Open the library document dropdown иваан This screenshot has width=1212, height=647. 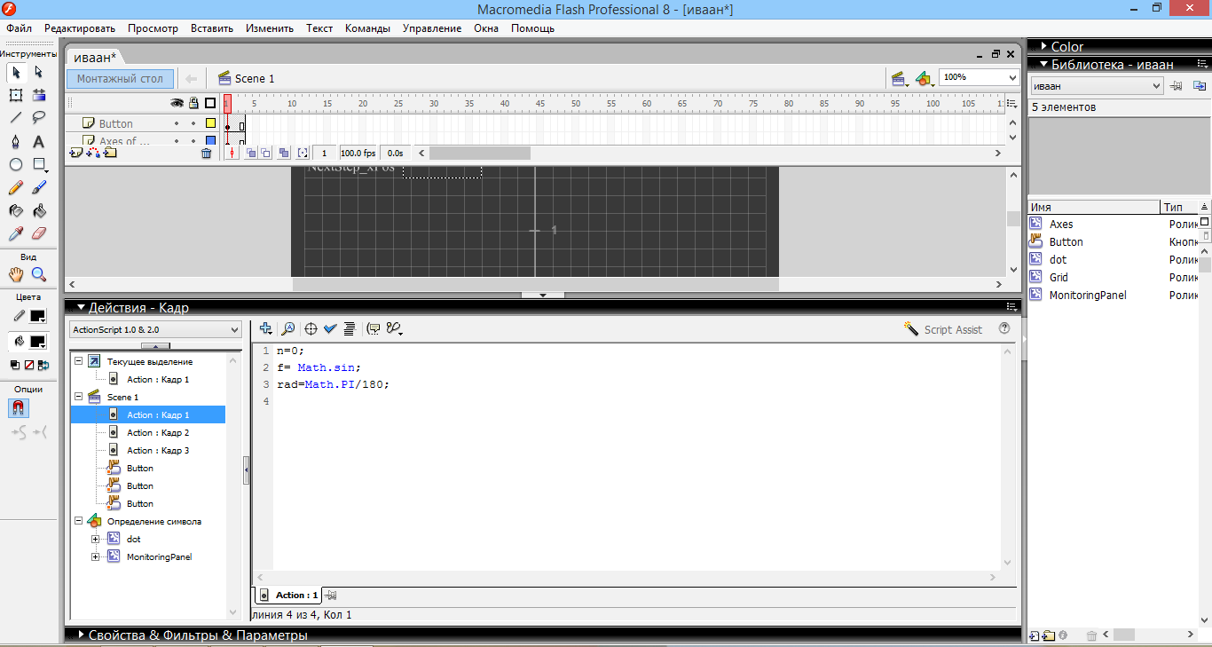(x=1096, y=86)
